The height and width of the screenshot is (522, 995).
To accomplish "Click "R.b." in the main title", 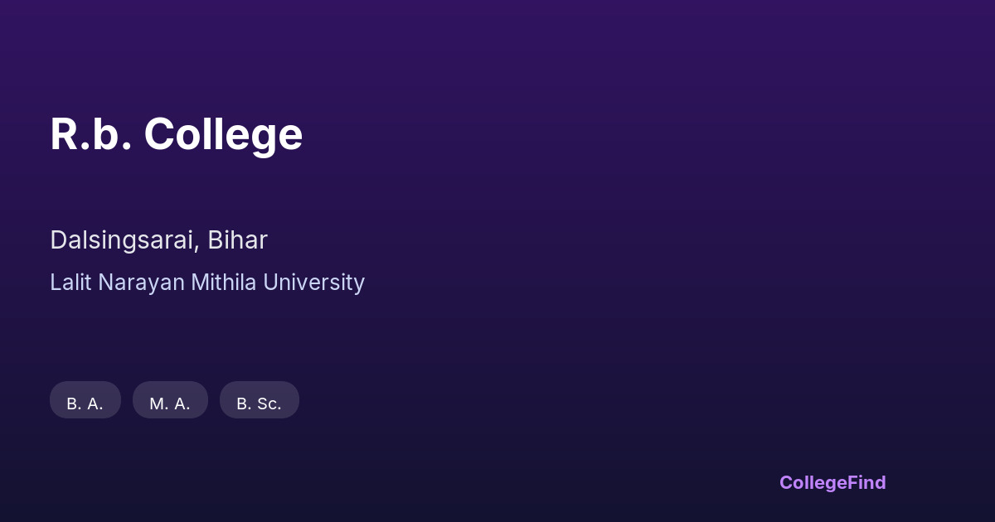I will point(90,134).
